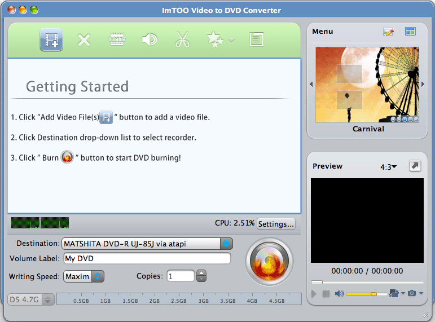The width and height of the screenshot is (435, 322).
Task: Click the Remove (X) toolbar icon
Action: pos(84,39)
